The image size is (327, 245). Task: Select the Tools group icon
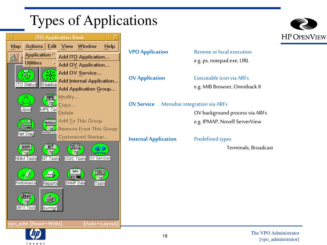pyautogui.click(x=100, y=174)
